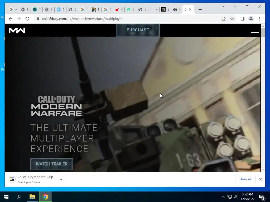The image size is (270, 202).
Task: Open the Chrome three-dot menu
Action: [259, 19]
